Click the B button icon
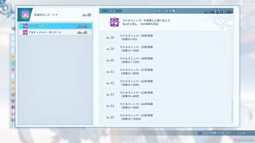This screenshot has width=255, height=143. pos(235,133)
